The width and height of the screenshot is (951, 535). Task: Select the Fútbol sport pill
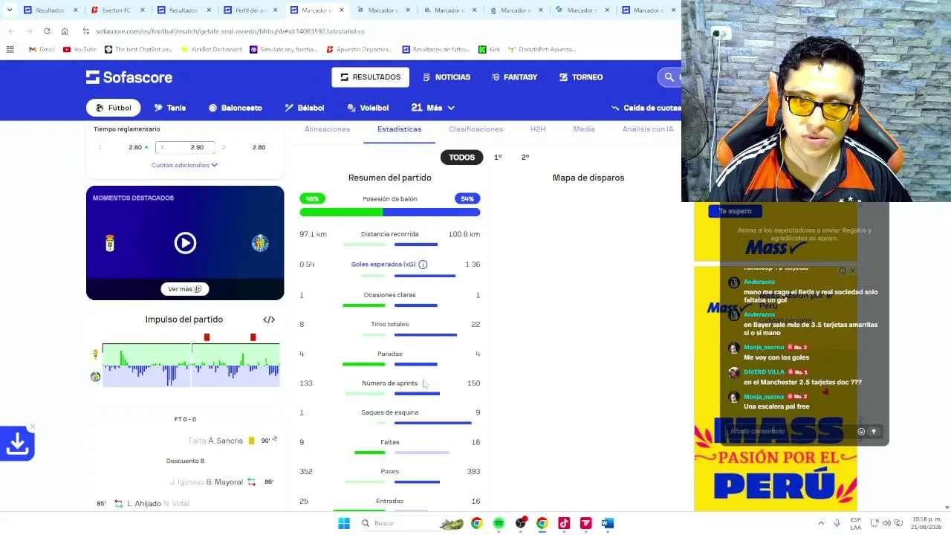(113, 108)
